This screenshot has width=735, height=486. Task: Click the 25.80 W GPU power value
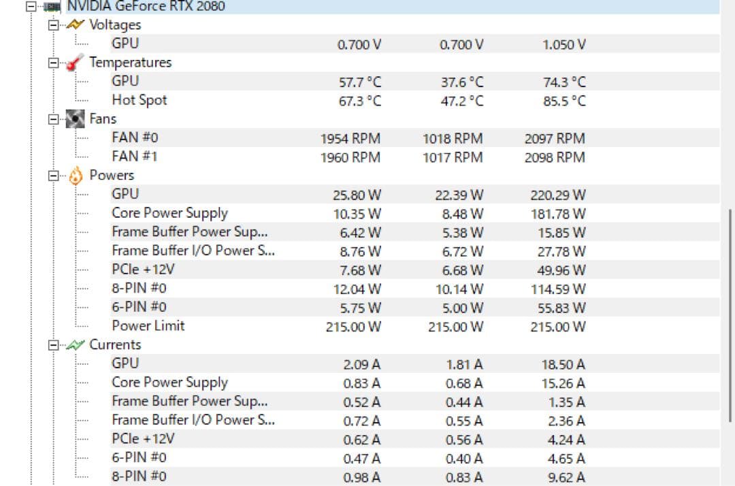[357, 195]
